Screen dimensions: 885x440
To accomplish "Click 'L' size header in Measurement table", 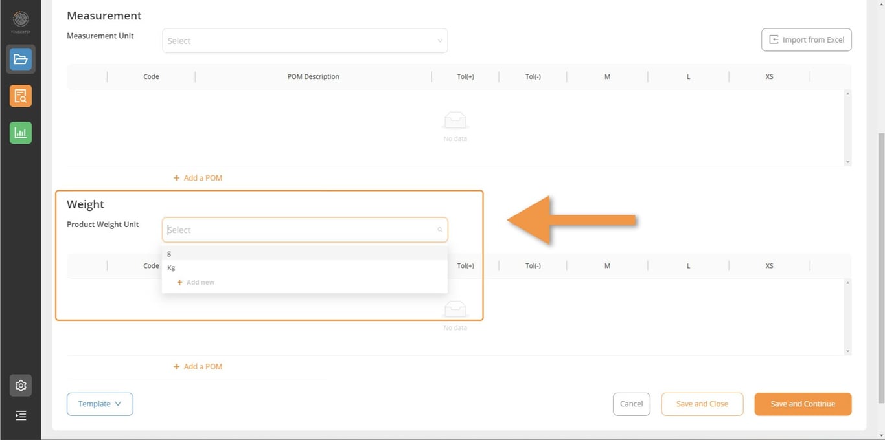I will point(688,76).
